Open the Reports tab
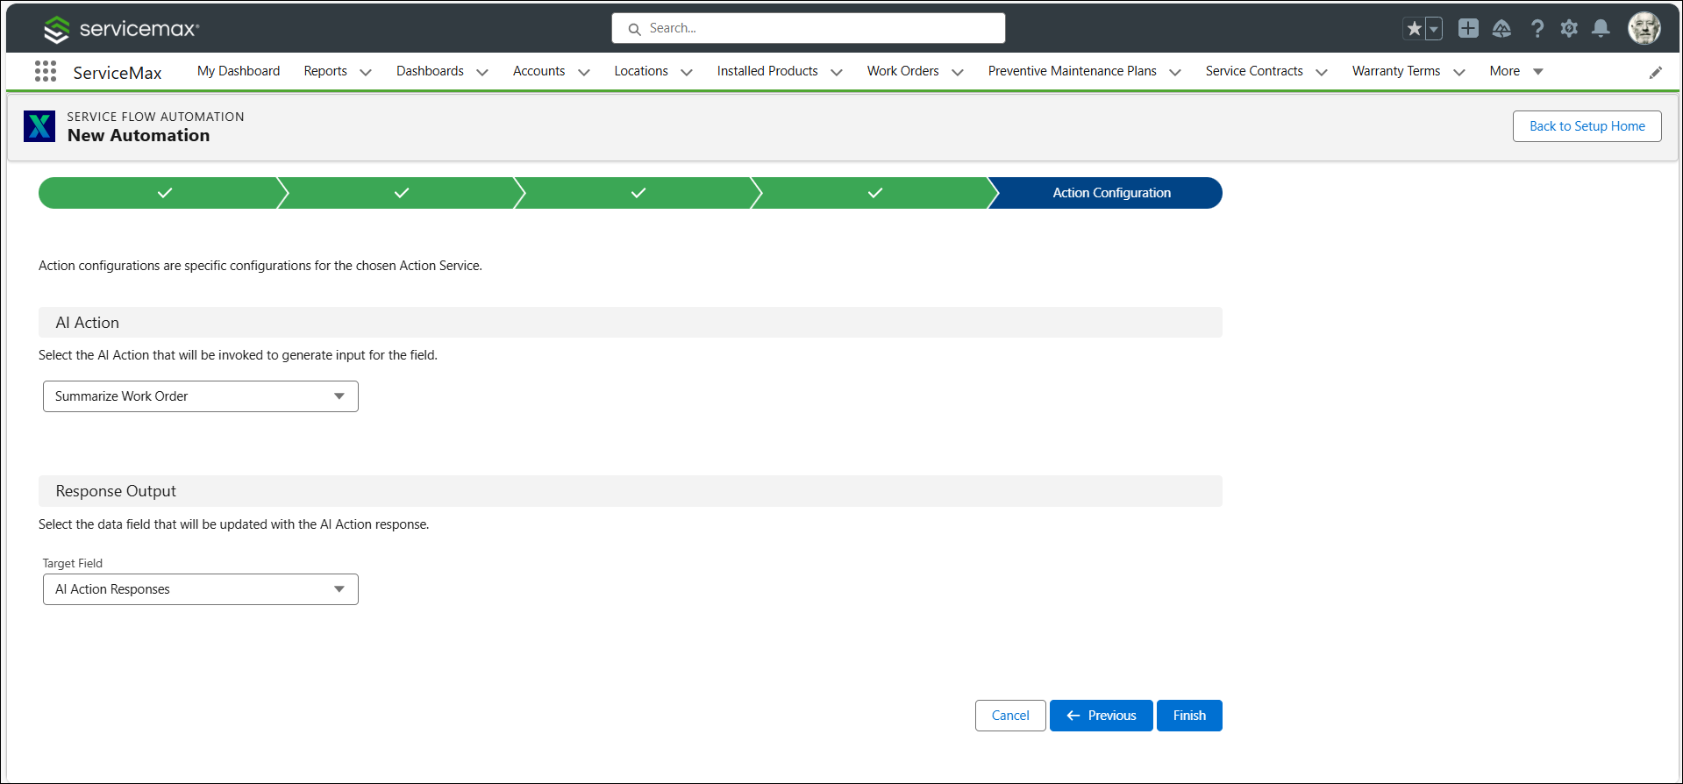The width and height of the screenshot is (1683, 784). tap(325, 71)
